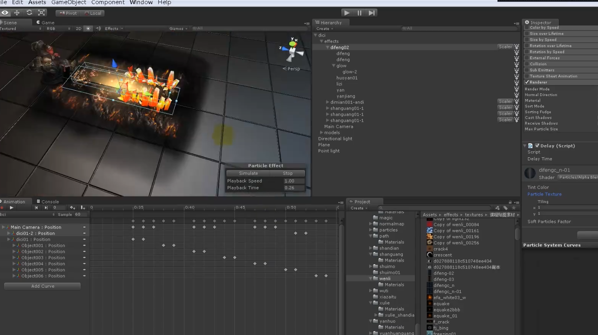Click the search by label icon in Project
Viewport: 598px width, 335px height.
pos(505,208)
